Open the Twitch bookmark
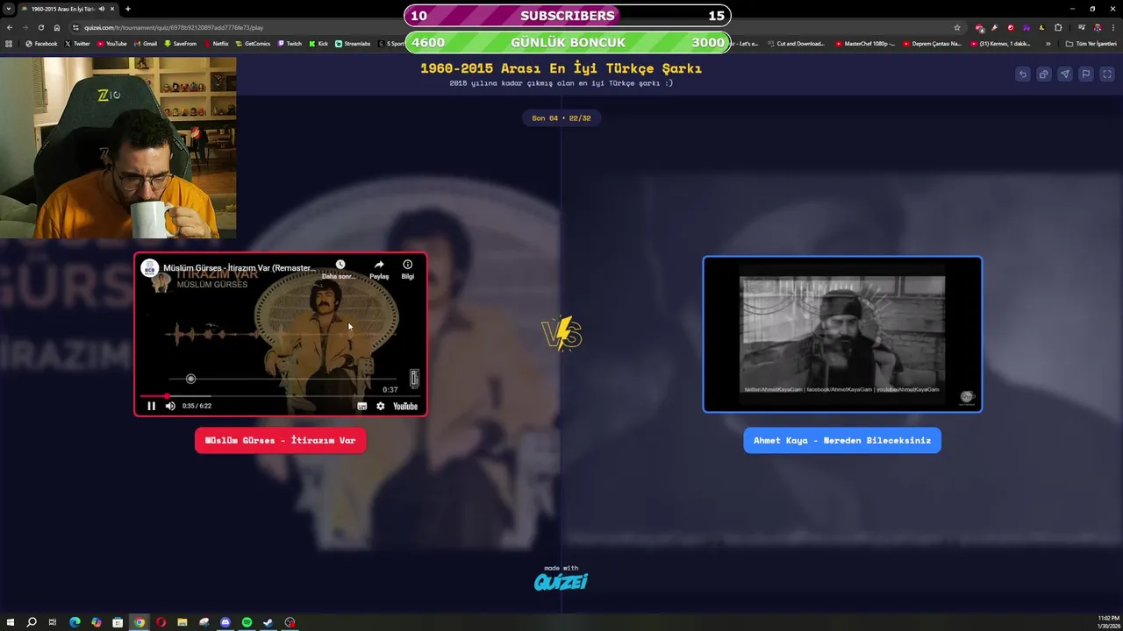Image resolution: width=1123 pixels, height=631 pixels. 290,43
